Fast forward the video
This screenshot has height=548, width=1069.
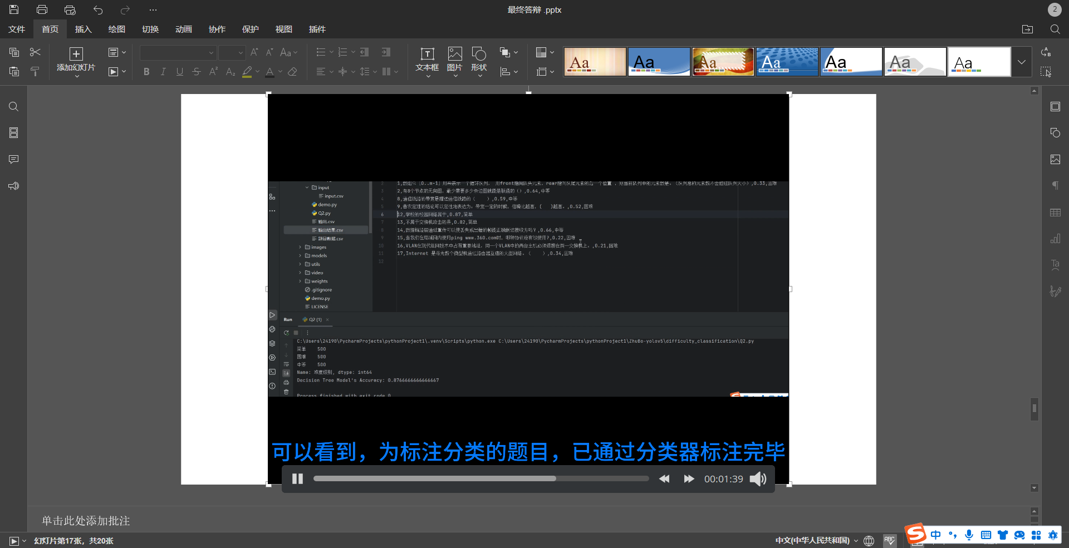pyautogui.click(x=689, y=479)
